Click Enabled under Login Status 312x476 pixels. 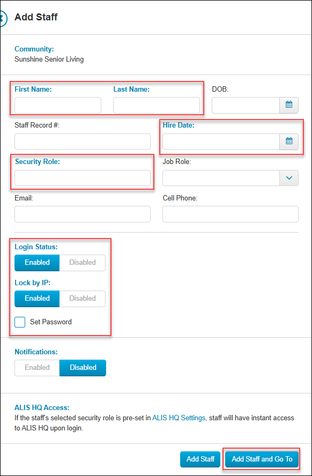pos(36,263)
